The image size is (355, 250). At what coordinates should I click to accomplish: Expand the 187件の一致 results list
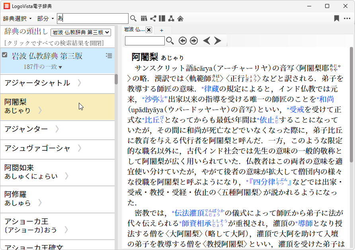coord(43,67)
